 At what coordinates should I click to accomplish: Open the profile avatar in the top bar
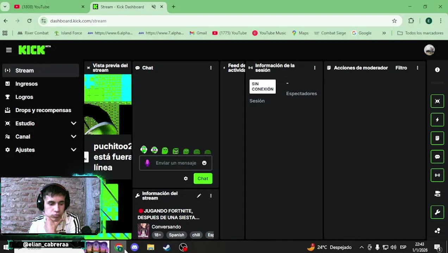pyautogui.click(x=429, y=50)
